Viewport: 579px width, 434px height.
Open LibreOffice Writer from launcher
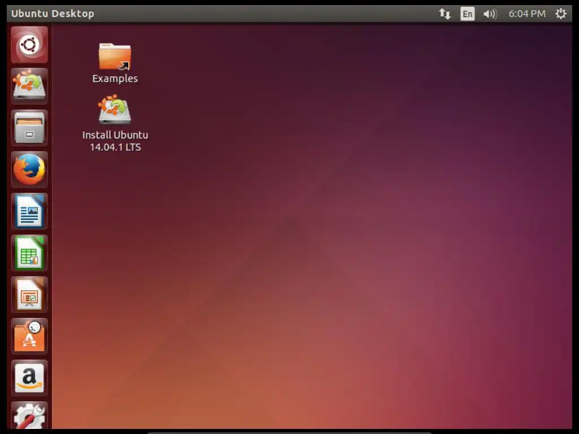(29, 211)
